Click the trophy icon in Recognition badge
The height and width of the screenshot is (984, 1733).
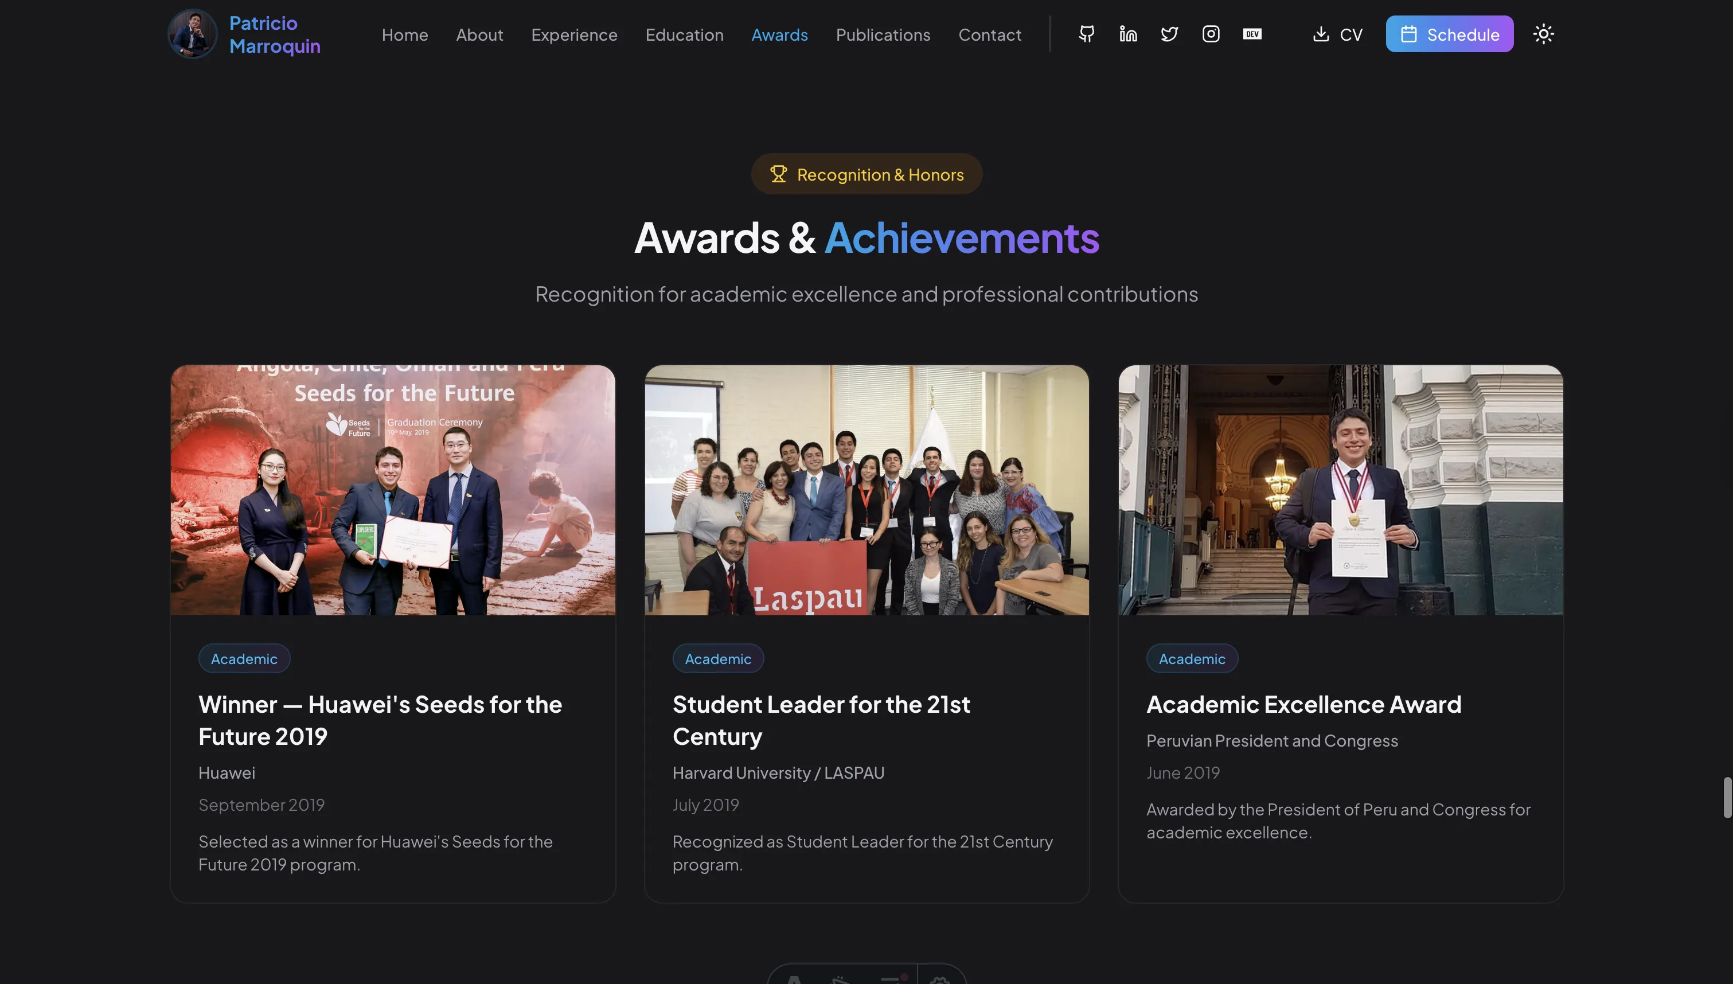[778, 174]
